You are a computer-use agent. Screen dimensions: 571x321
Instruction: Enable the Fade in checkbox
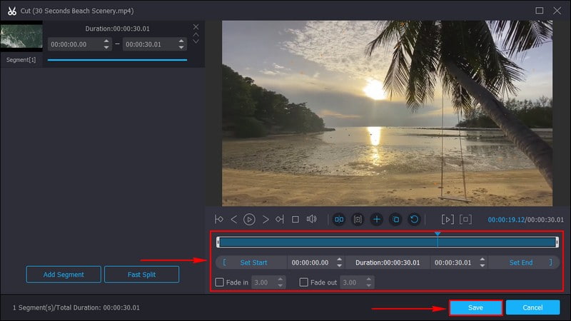220,282
